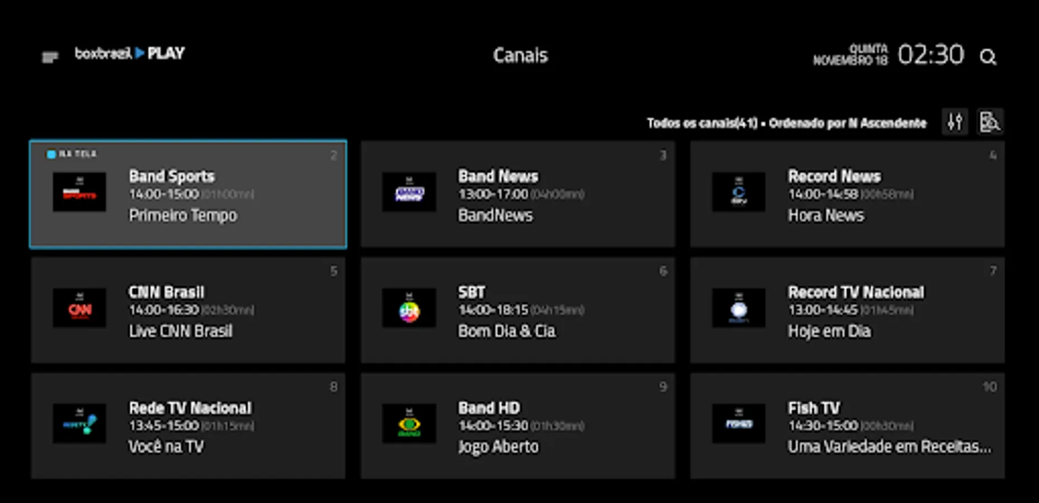Click the Fish TV channel logo
Image resolution: width=1039 pixels, height=503 pixels.
[739, 423]
